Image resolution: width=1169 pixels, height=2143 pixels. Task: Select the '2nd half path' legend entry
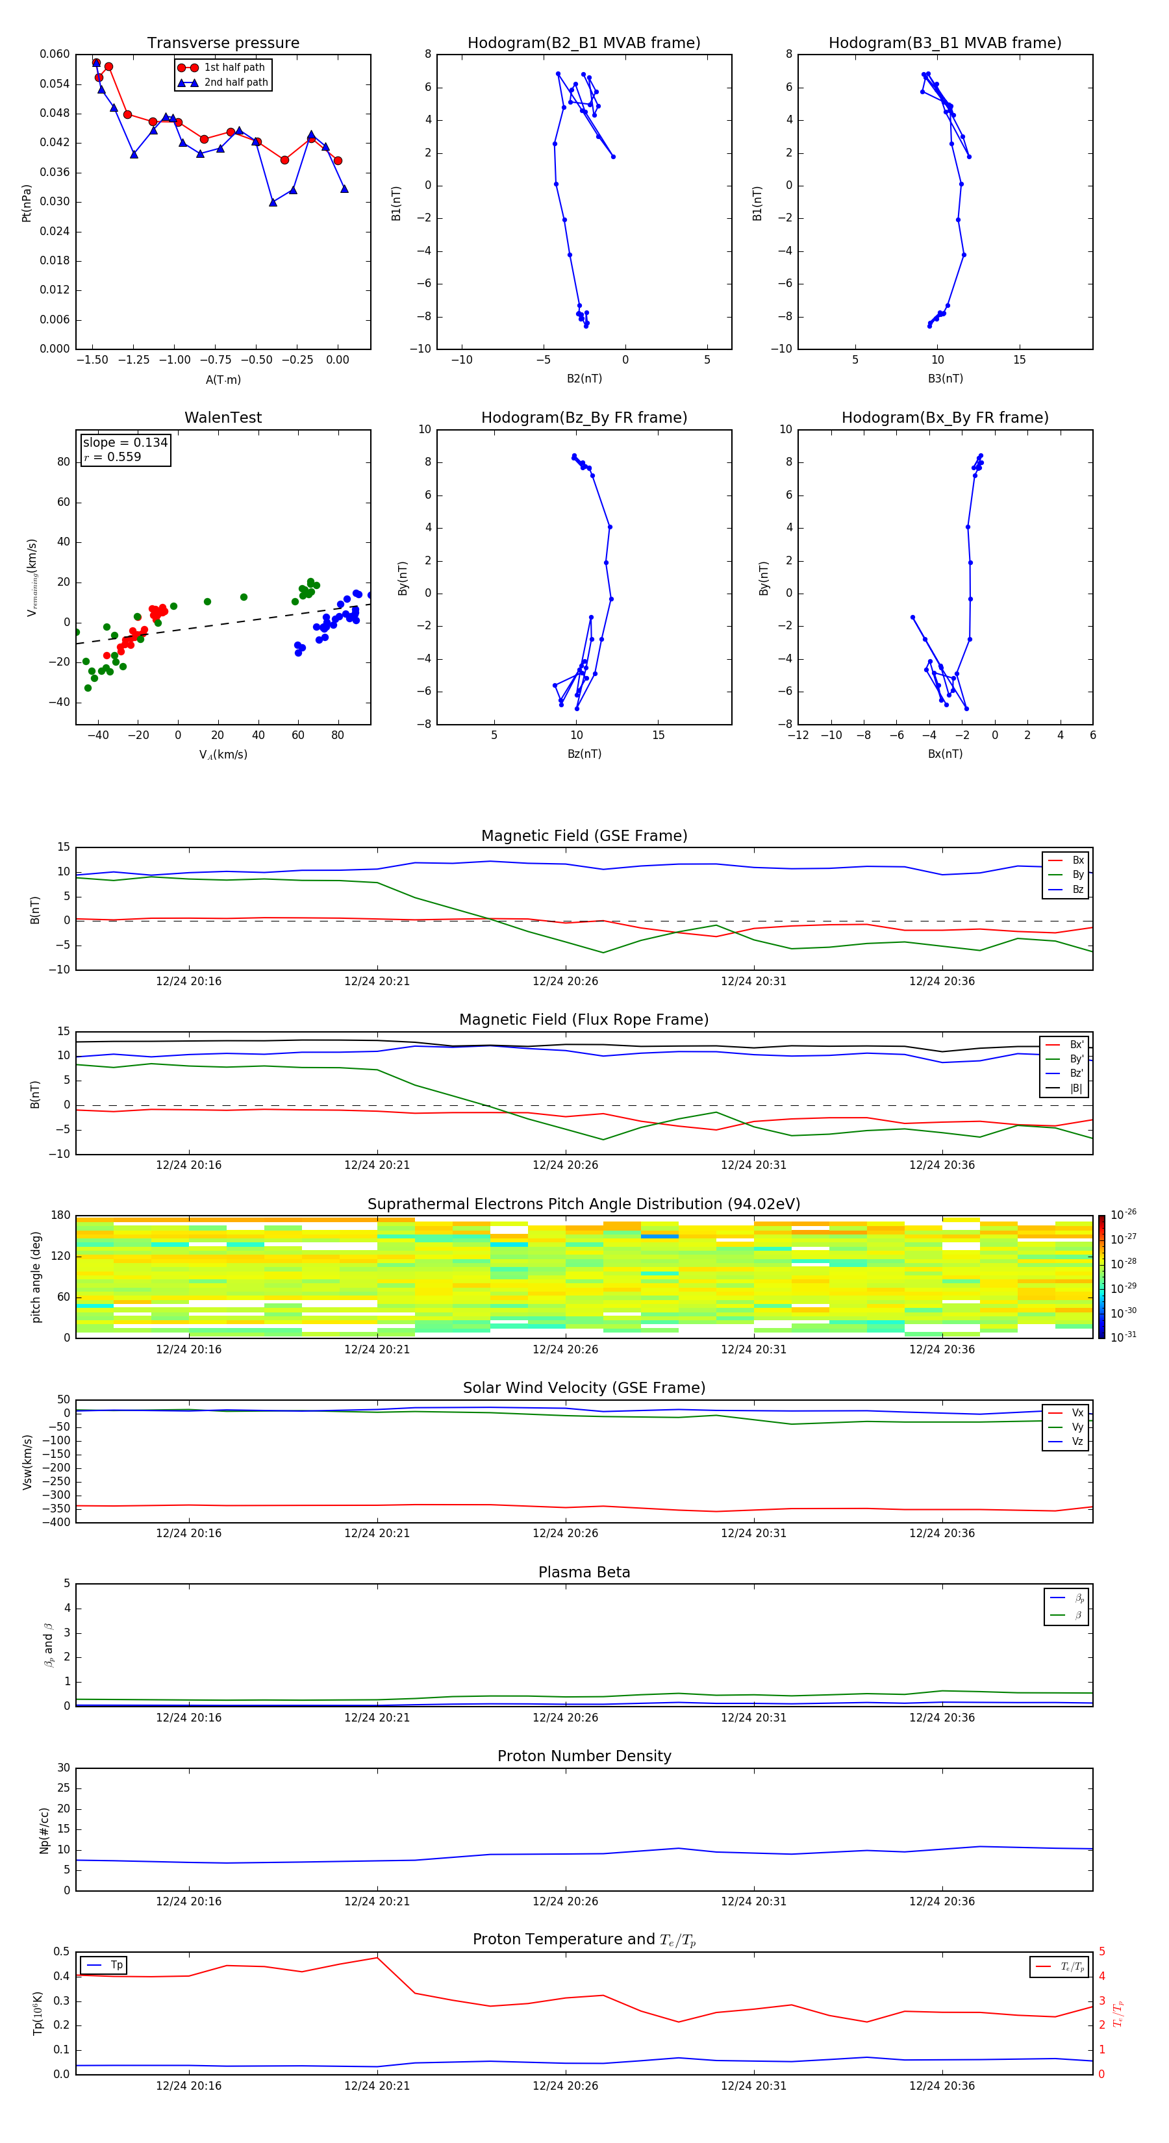pyautogui.click(x=223, y=82)
